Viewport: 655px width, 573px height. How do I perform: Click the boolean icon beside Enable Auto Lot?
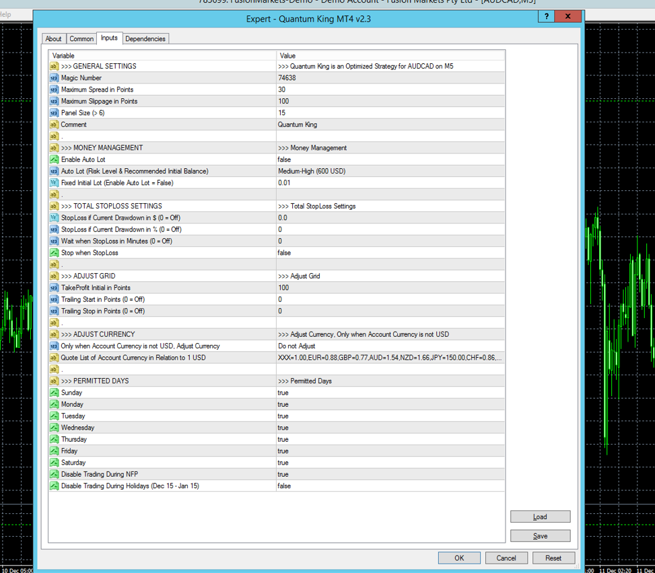pos(54,160)
